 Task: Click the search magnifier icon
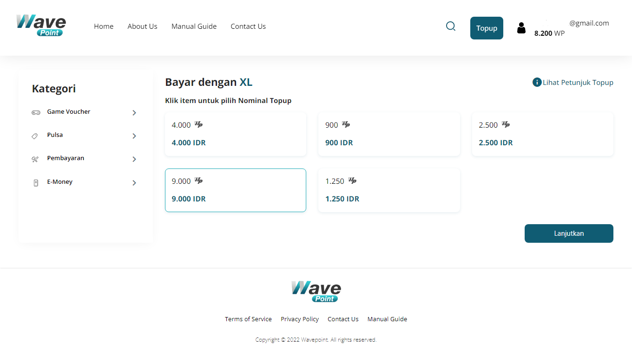[x=450, y=26]
